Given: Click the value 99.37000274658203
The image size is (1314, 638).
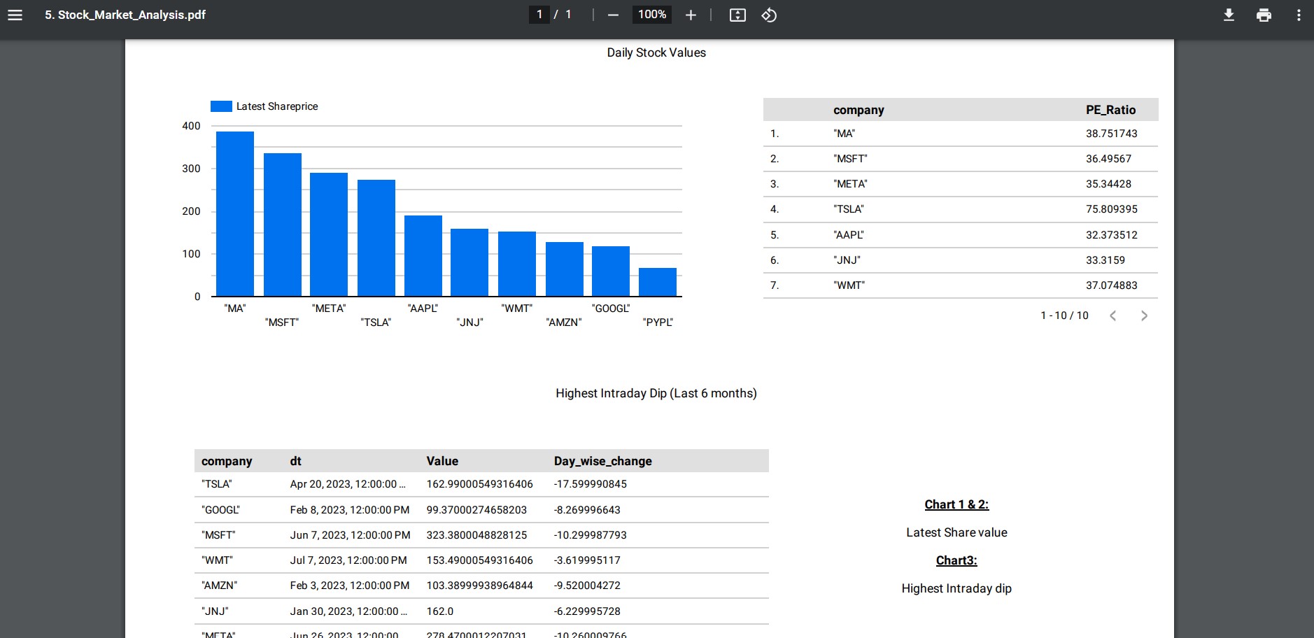Looking at the screenshot, I should [476, 510].
